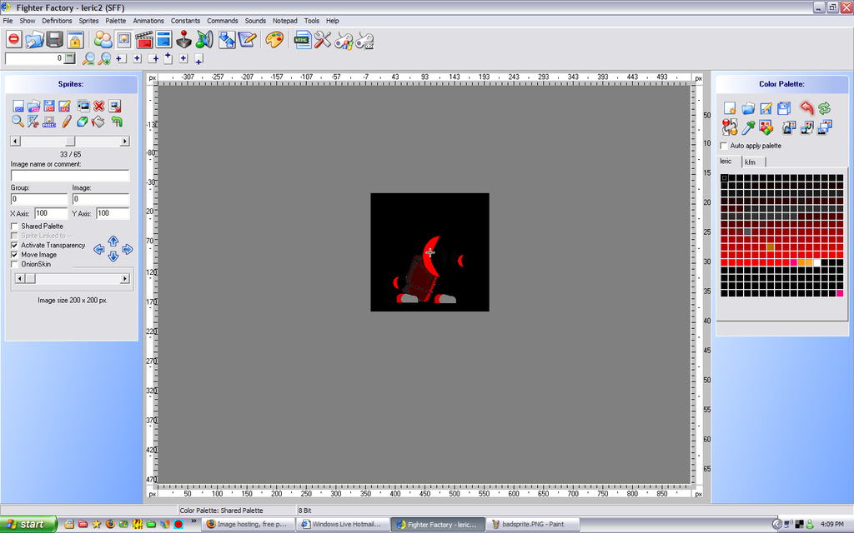
Task: Open the Definitions menu
Action: pyautogui.click(x=57, y=21)
